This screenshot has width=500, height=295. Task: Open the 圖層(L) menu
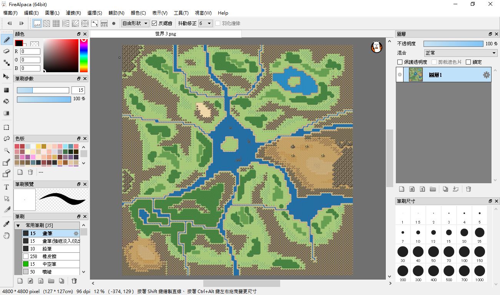(x=52, y=13)
